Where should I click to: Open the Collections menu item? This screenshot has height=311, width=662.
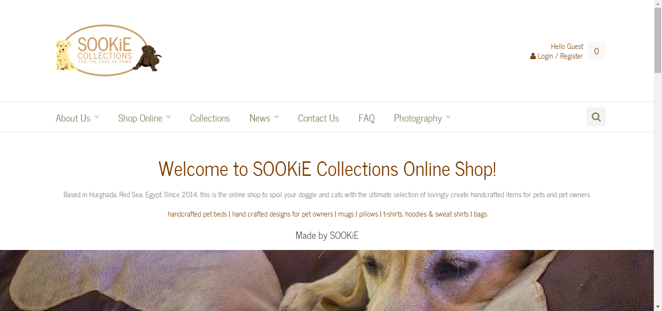click(x=210, y=118)
